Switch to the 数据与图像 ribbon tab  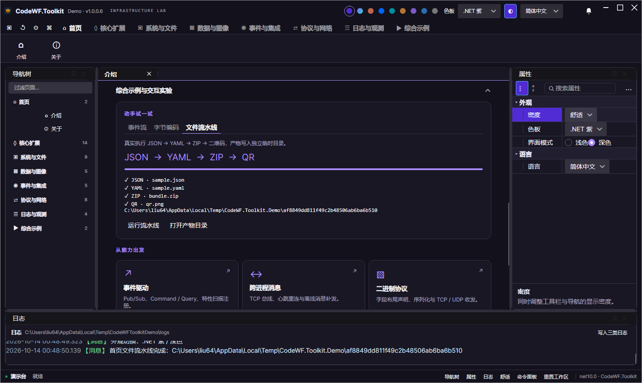209,28
